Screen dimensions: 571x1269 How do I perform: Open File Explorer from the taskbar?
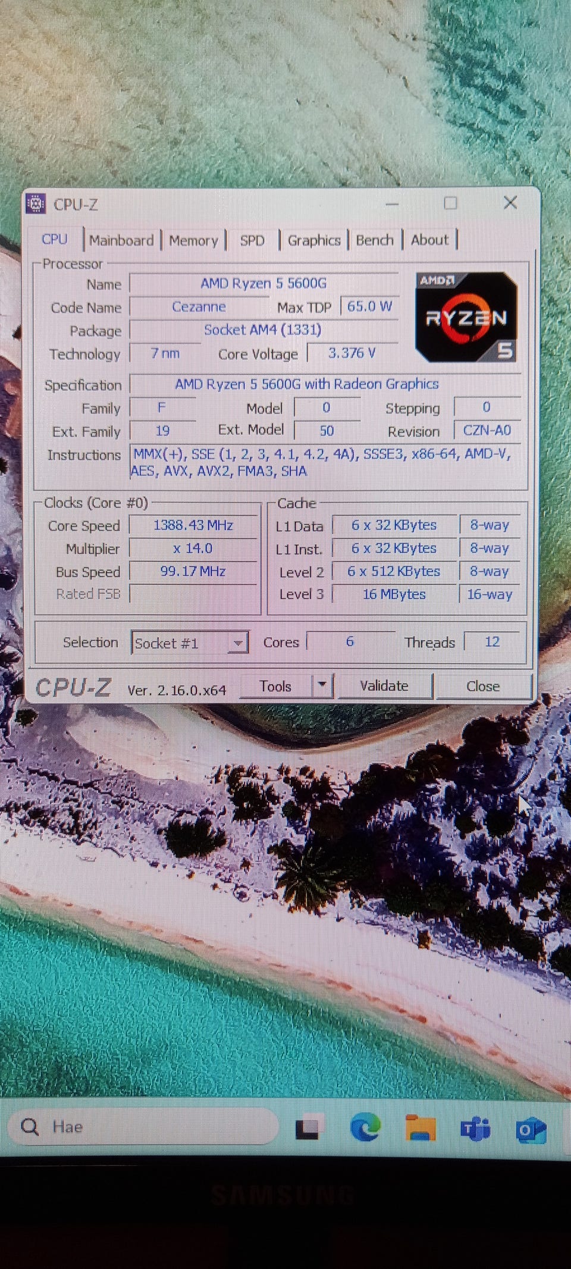(x=421, y=1128)
